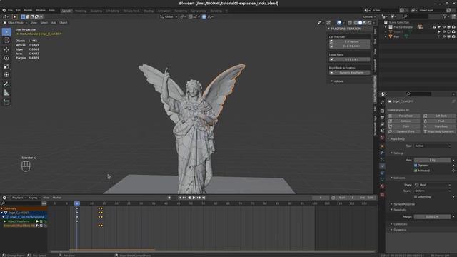Open the File menu
Viewport: 457px width, 257px height.
(10, 10)
